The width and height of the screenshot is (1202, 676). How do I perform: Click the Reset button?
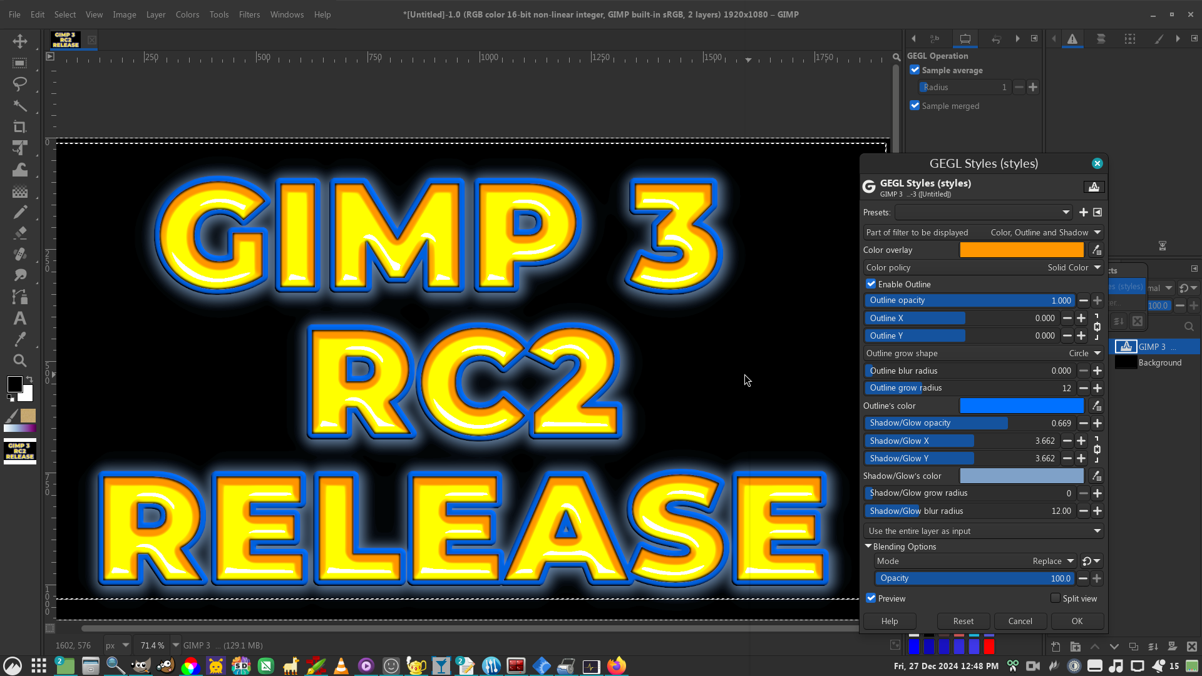click(963, 621)
